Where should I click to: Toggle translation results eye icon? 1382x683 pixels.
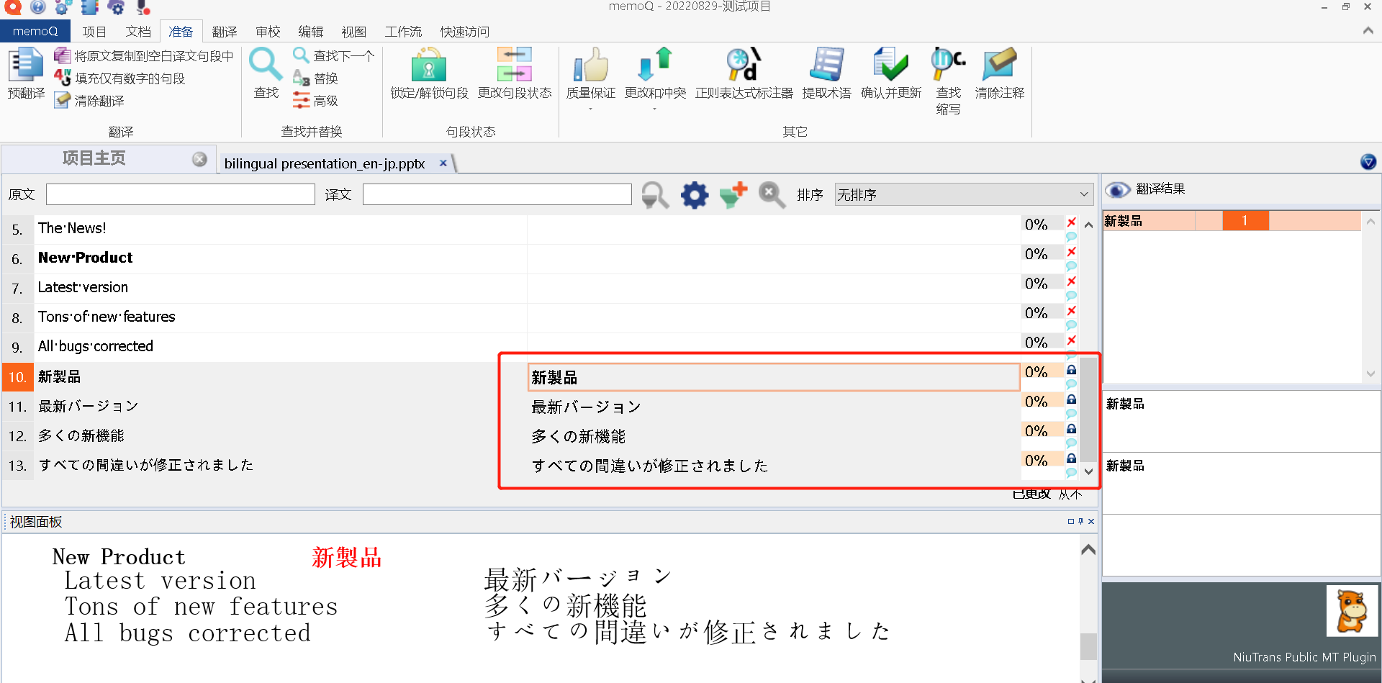[1117, 189]
